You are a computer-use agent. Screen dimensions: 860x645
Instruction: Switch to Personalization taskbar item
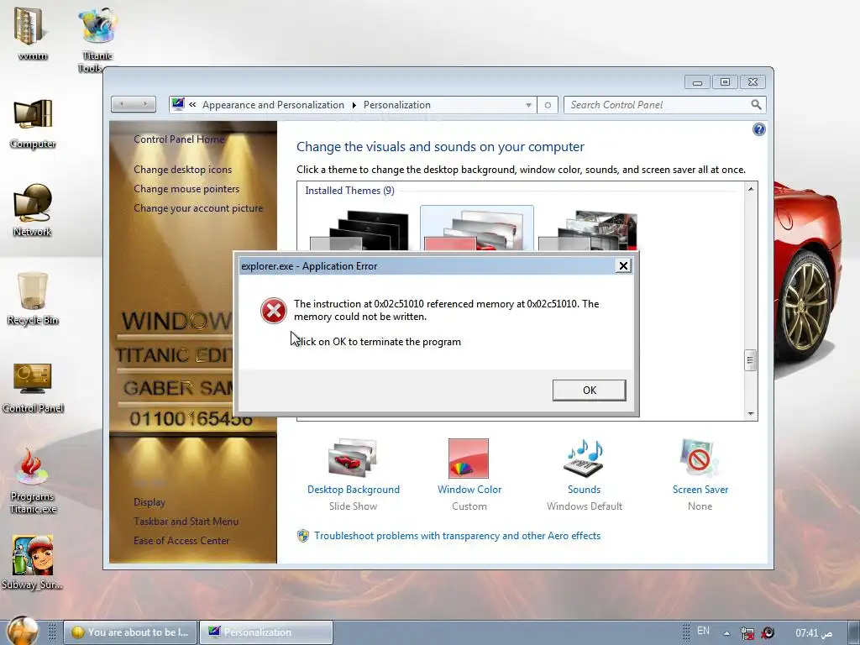pyautogui.click(x=266, y=632)
